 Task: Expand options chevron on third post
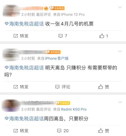[x=120, y=102]
